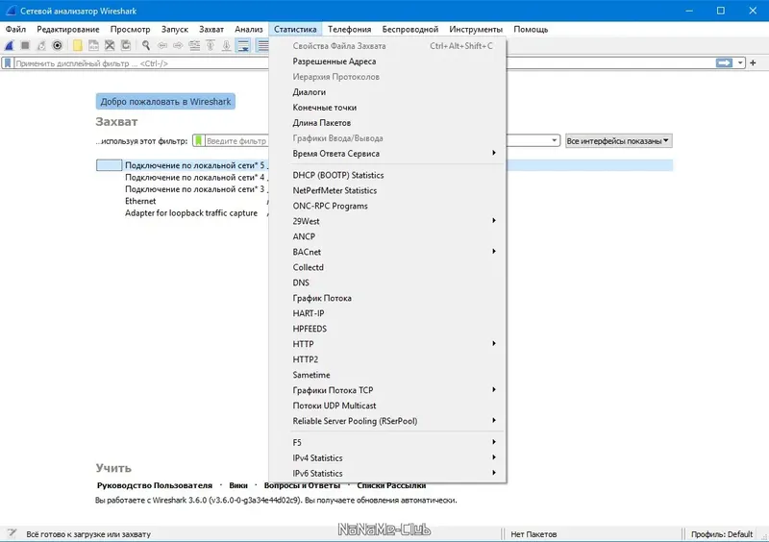Click the 'Добро пожаловать в Wireshark' button
This screenshot has height=542, width=769.
point(165,102)
